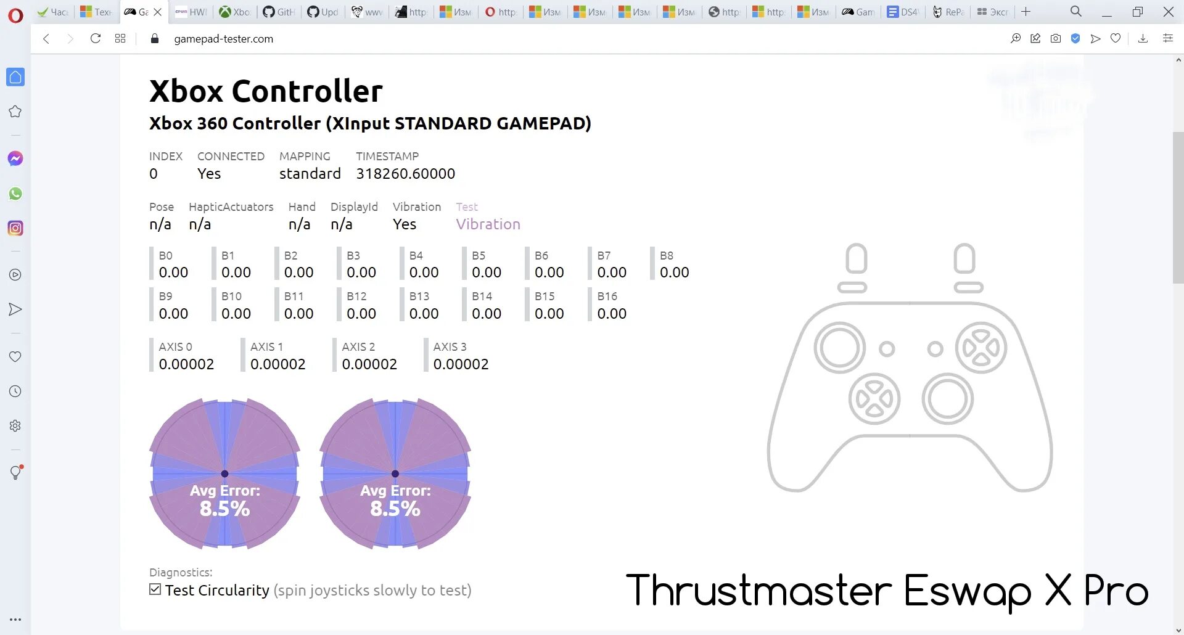This screenshot has height=635, width=1184.
Task: Close the active gamepad-tester tab
Action: click(158, 12)
